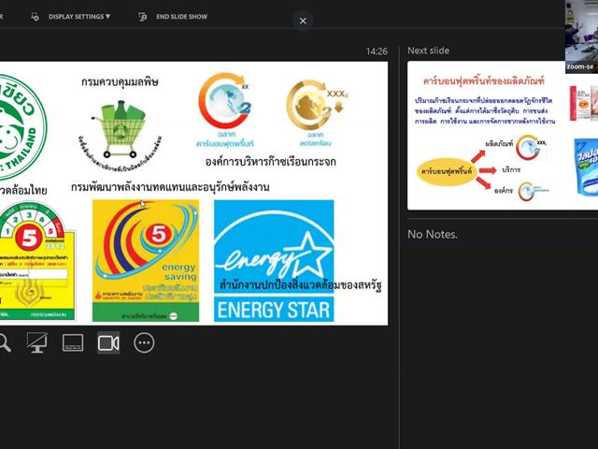Screen dimensions: 598x449
Task: Click the zoom-se participant video thumbnail
Action: [x=581, y=36]
